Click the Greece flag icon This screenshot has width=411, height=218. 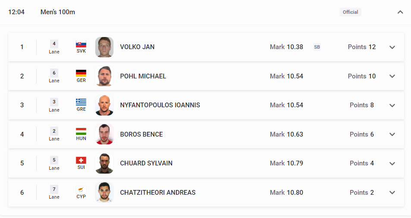tap(81, 102)
